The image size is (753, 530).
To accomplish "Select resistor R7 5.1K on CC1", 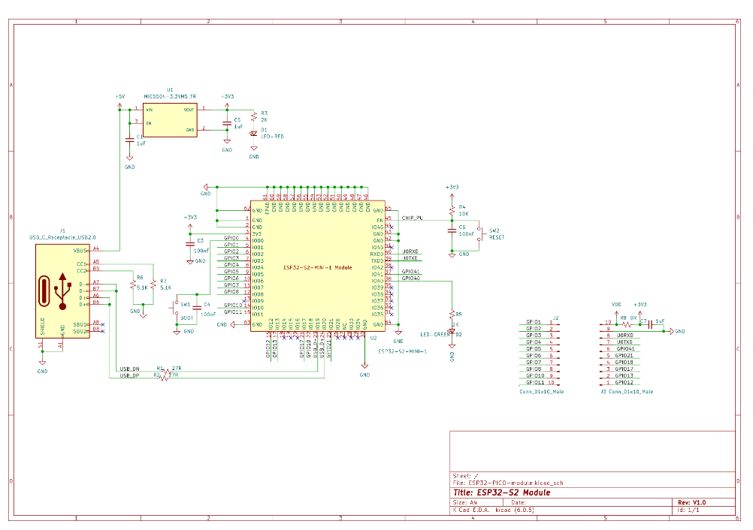I will (x=153, y=285).
